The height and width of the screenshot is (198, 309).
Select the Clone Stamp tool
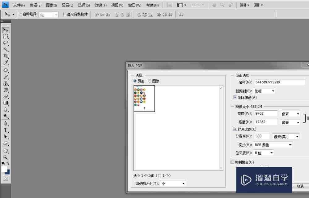pos(6,83)
